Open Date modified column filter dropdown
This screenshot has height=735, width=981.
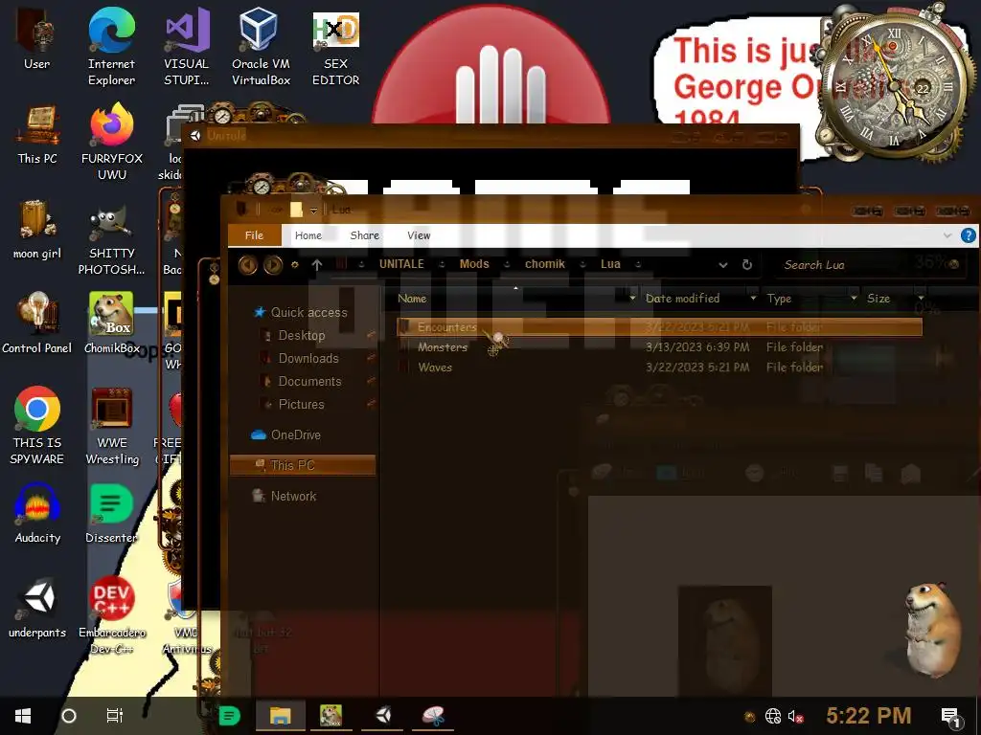[x=753, y=299]
